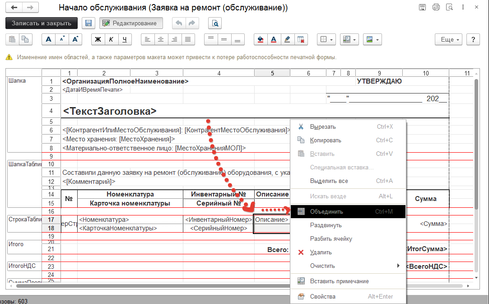Select the justify alignment toggle
489x304 pixels.
pos(187,39)
